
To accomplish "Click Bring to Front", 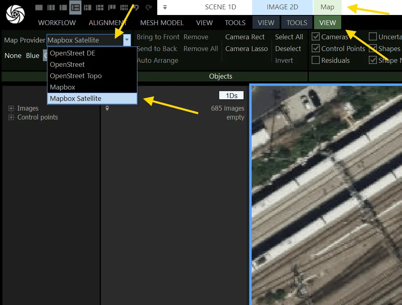I will click(158, 37).
